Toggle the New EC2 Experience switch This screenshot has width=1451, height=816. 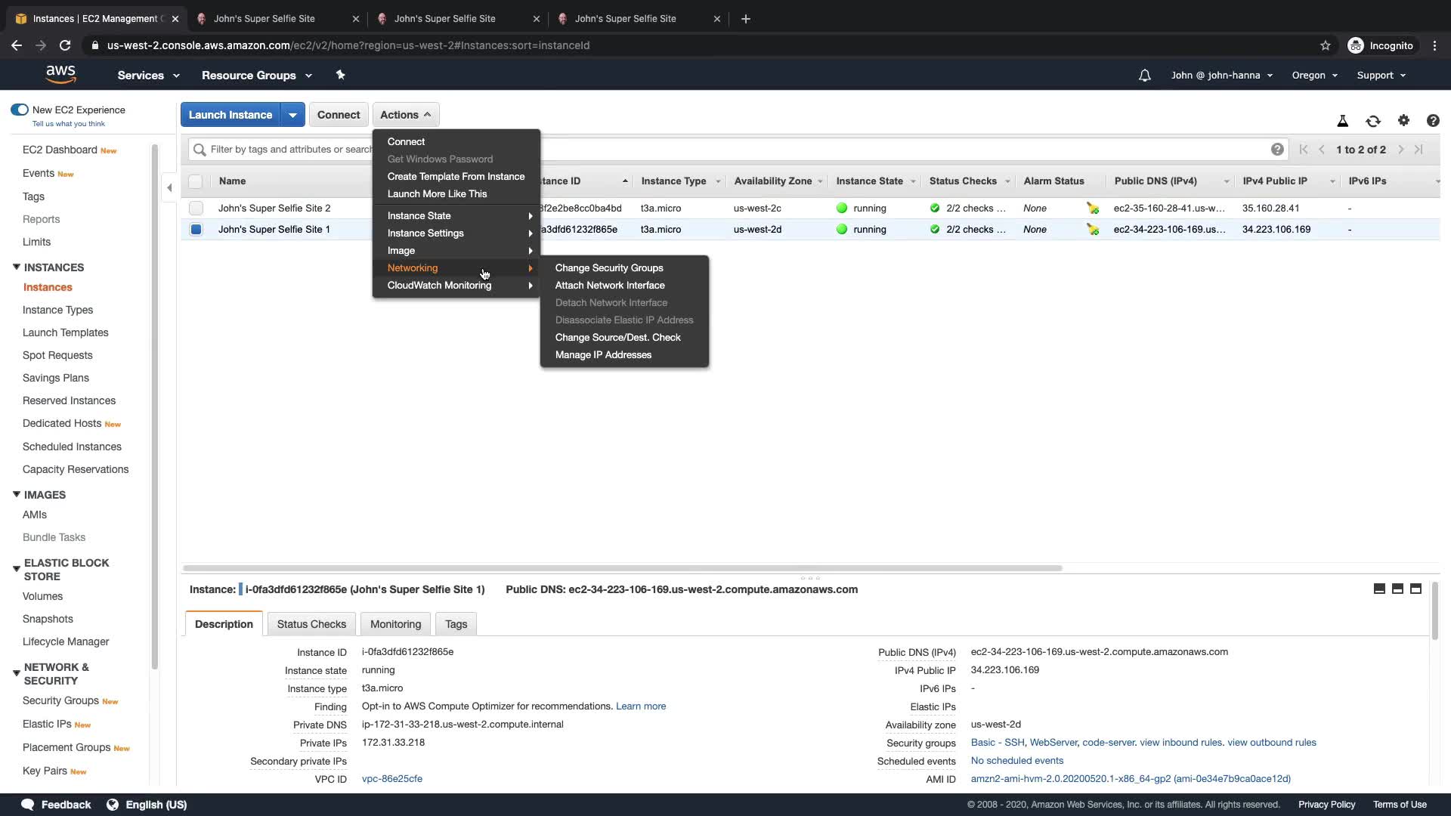tap(20, 110)
